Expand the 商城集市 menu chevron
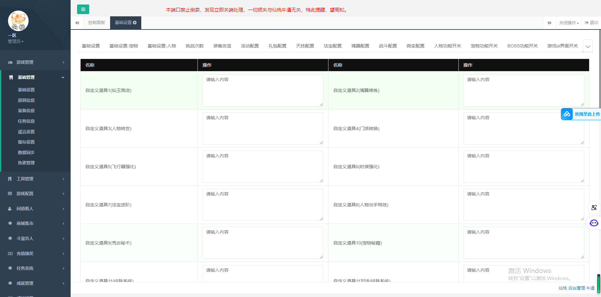This screenshot has width=601, height=297. 64,223
